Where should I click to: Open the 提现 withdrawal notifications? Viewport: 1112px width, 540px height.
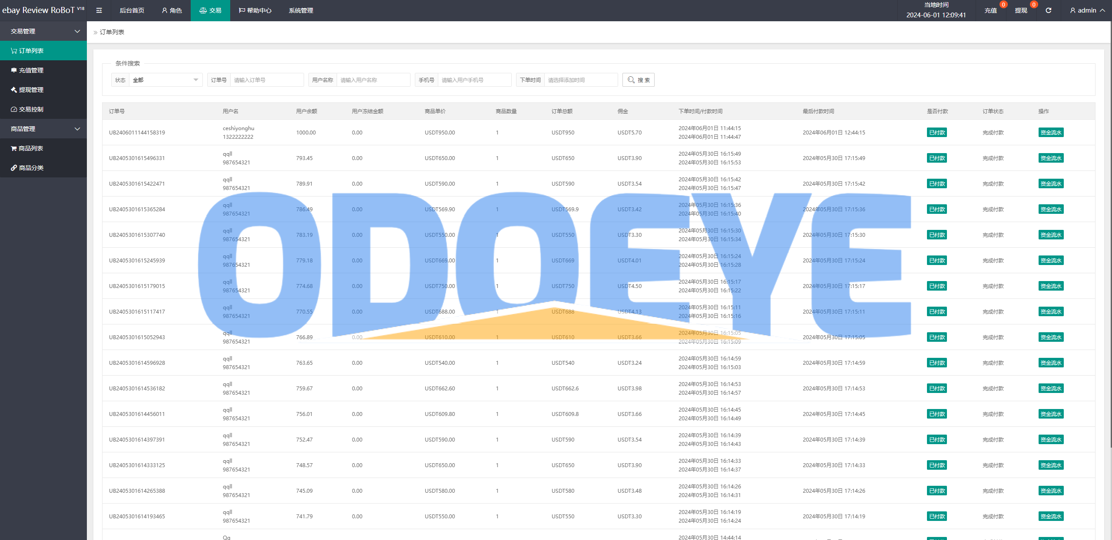point(1021,10)
